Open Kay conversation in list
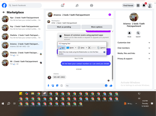 pyautogui.click(x=22, y=28)
